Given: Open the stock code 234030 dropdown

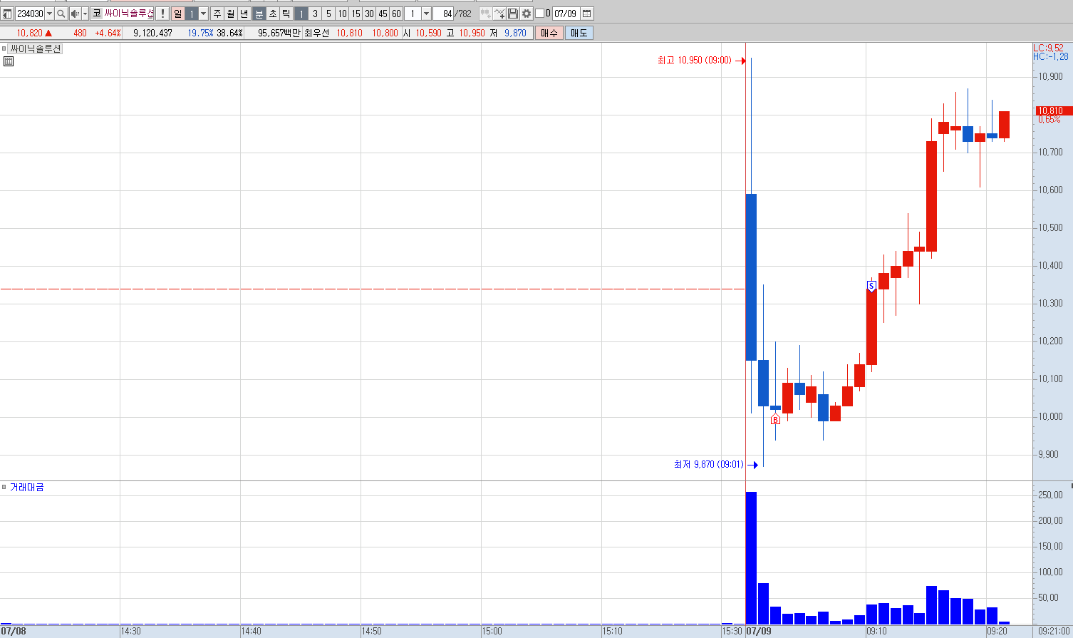Looking at the screenshot, I should (49, 14).
